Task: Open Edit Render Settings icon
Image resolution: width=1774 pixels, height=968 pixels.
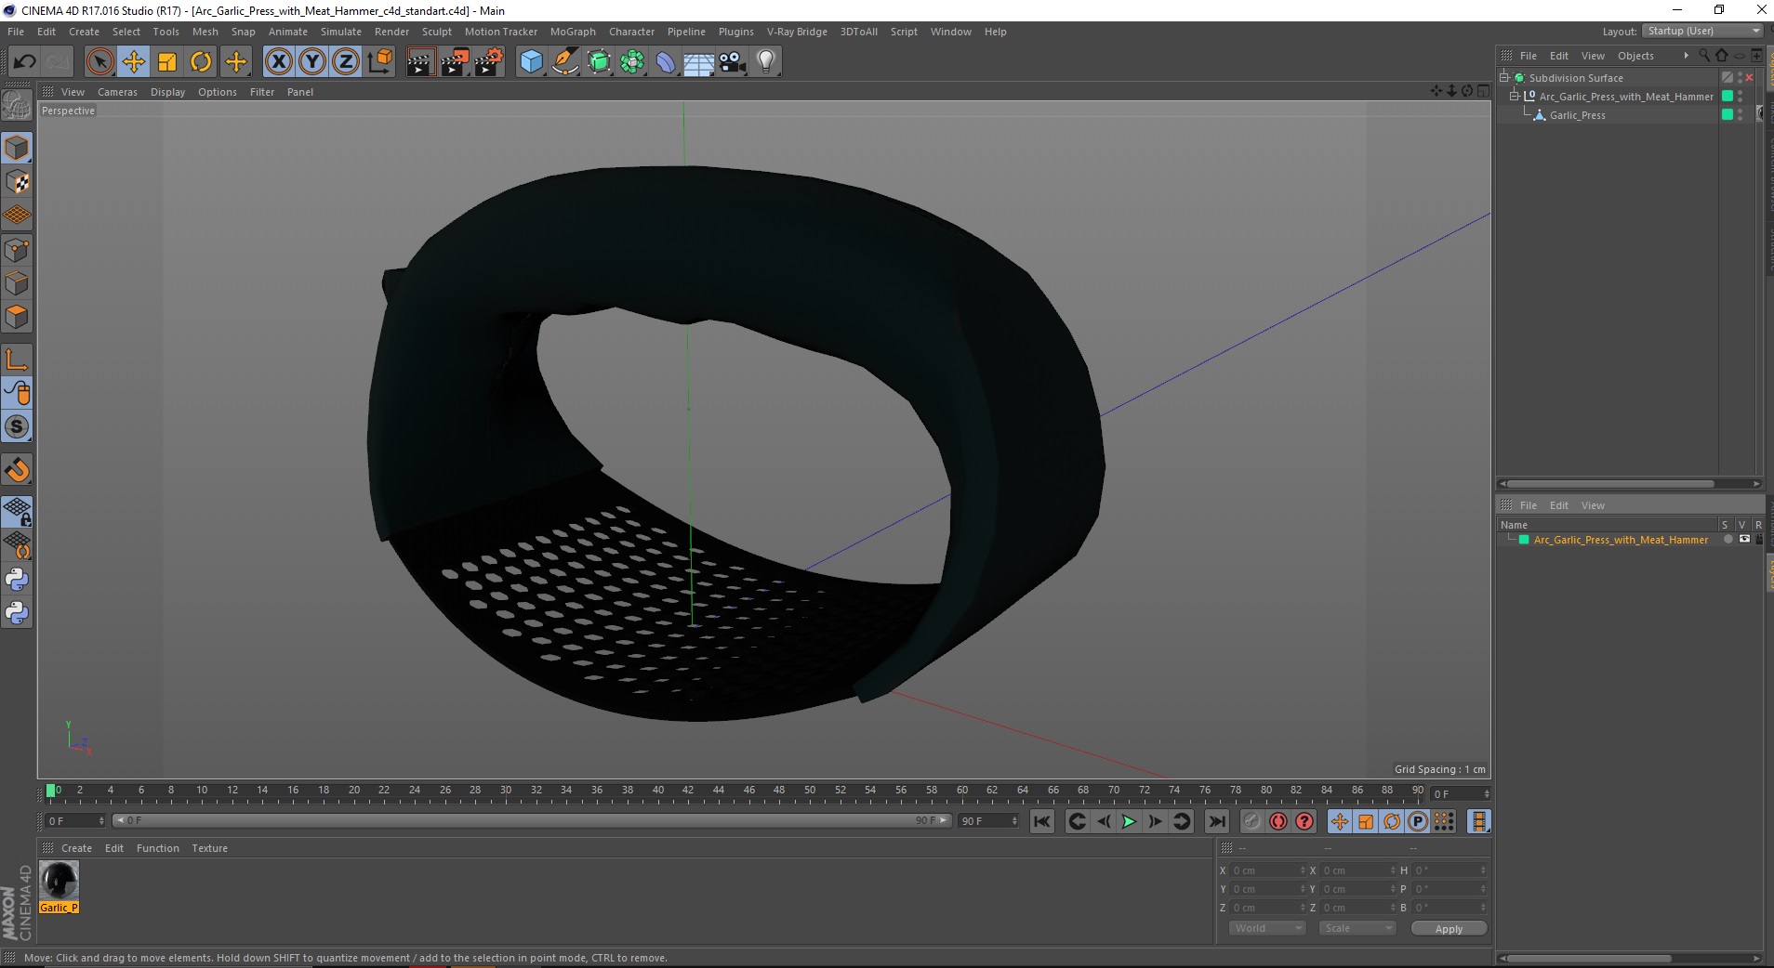Action: pyautogui.click(x=489, y=62)
